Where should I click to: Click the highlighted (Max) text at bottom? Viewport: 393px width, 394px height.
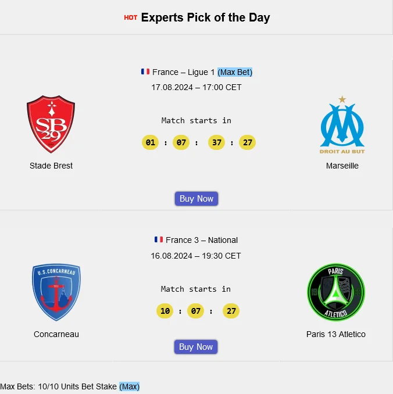point(130,386)
